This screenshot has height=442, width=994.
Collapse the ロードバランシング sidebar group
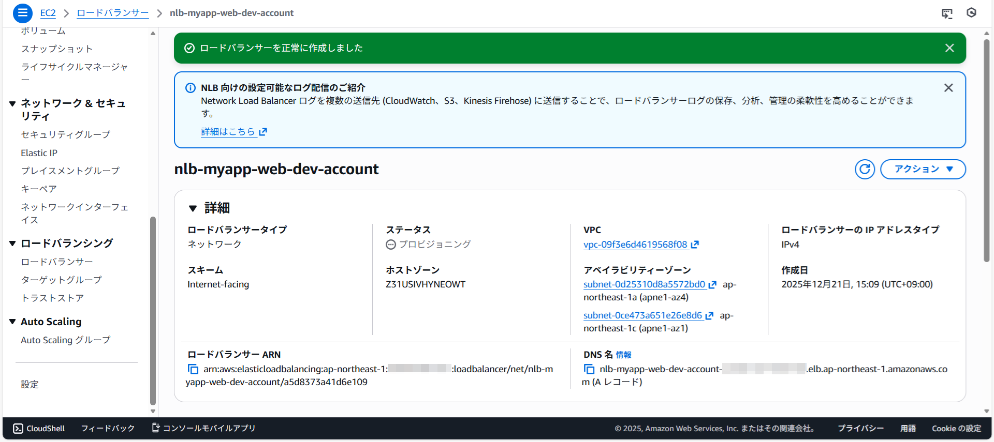tap(12, 243)
